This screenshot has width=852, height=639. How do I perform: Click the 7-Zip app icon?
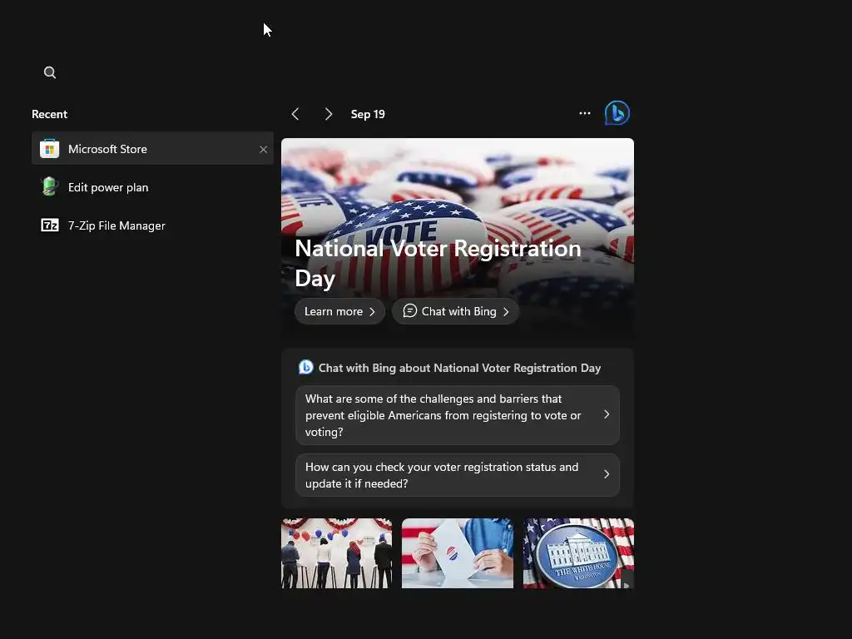pos(49,225)
